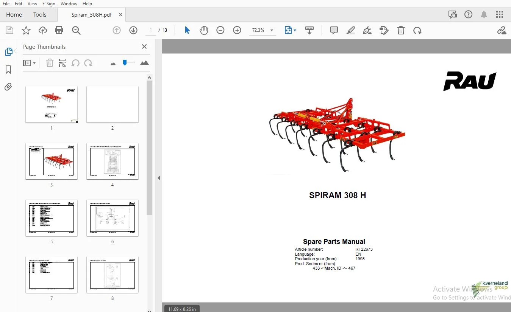The width and height of the screenshot is (511, 312).
Task: Select page 4 thumbnail
Action: pyautogui.click(x=113, y=161)
